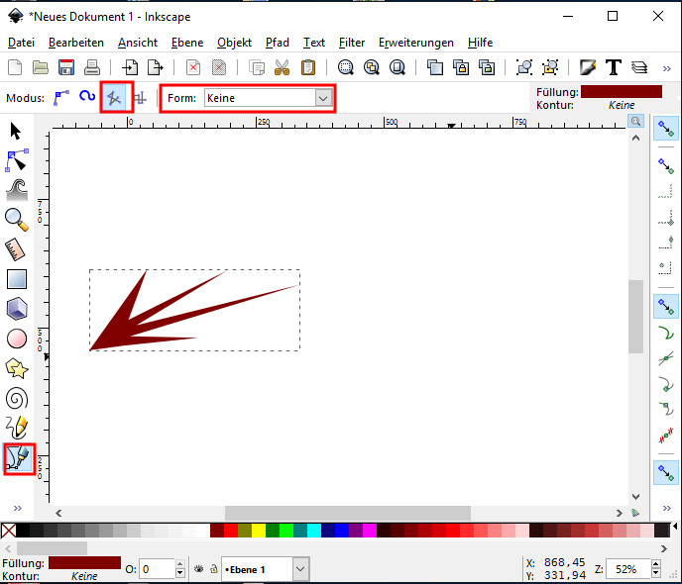Click the Export icon

[156, 67]
